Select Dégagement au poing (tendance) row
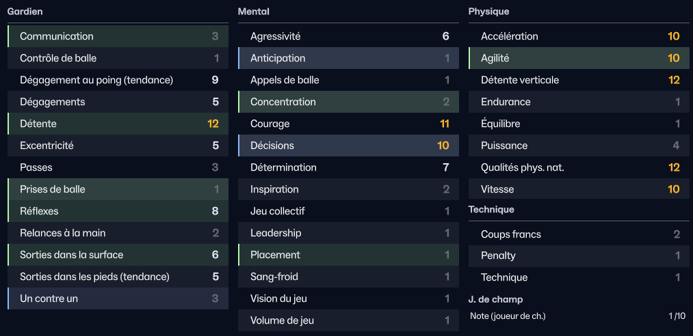Viewport: 693px width, 336px height. click(118, 80)
